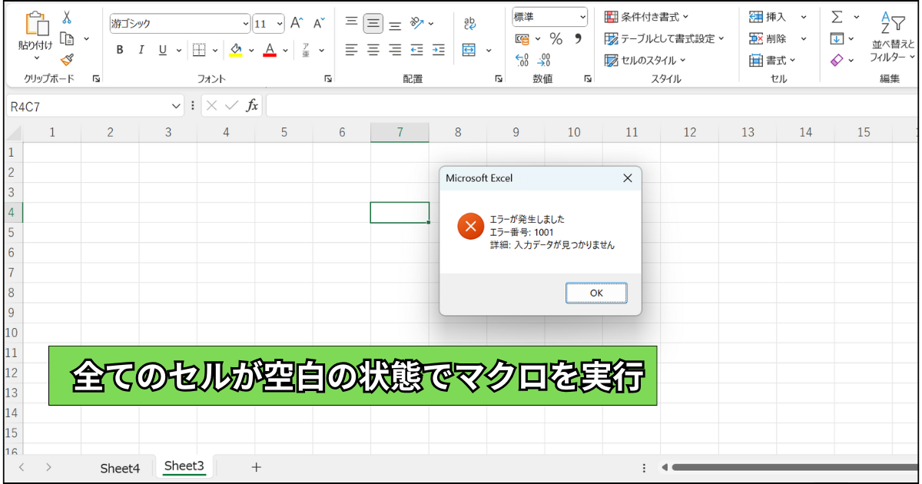This screenshot has height=484, width=922.
Task: Click the 書式 (Format) cells button
Action: click(772, 60)
